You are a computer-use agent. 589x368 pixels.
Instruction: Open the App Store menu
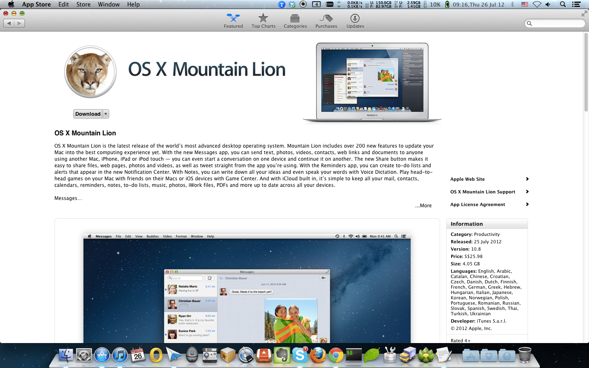tap(36, 4)
